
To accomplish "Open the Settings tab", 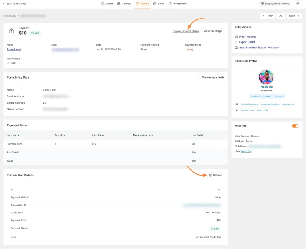I will (x=124, y=4).
